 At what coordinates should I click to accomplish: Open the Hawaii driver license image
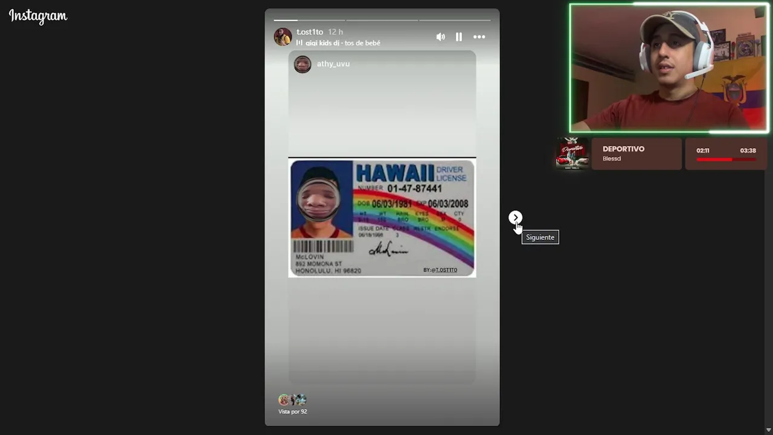[x=382, y=217]
